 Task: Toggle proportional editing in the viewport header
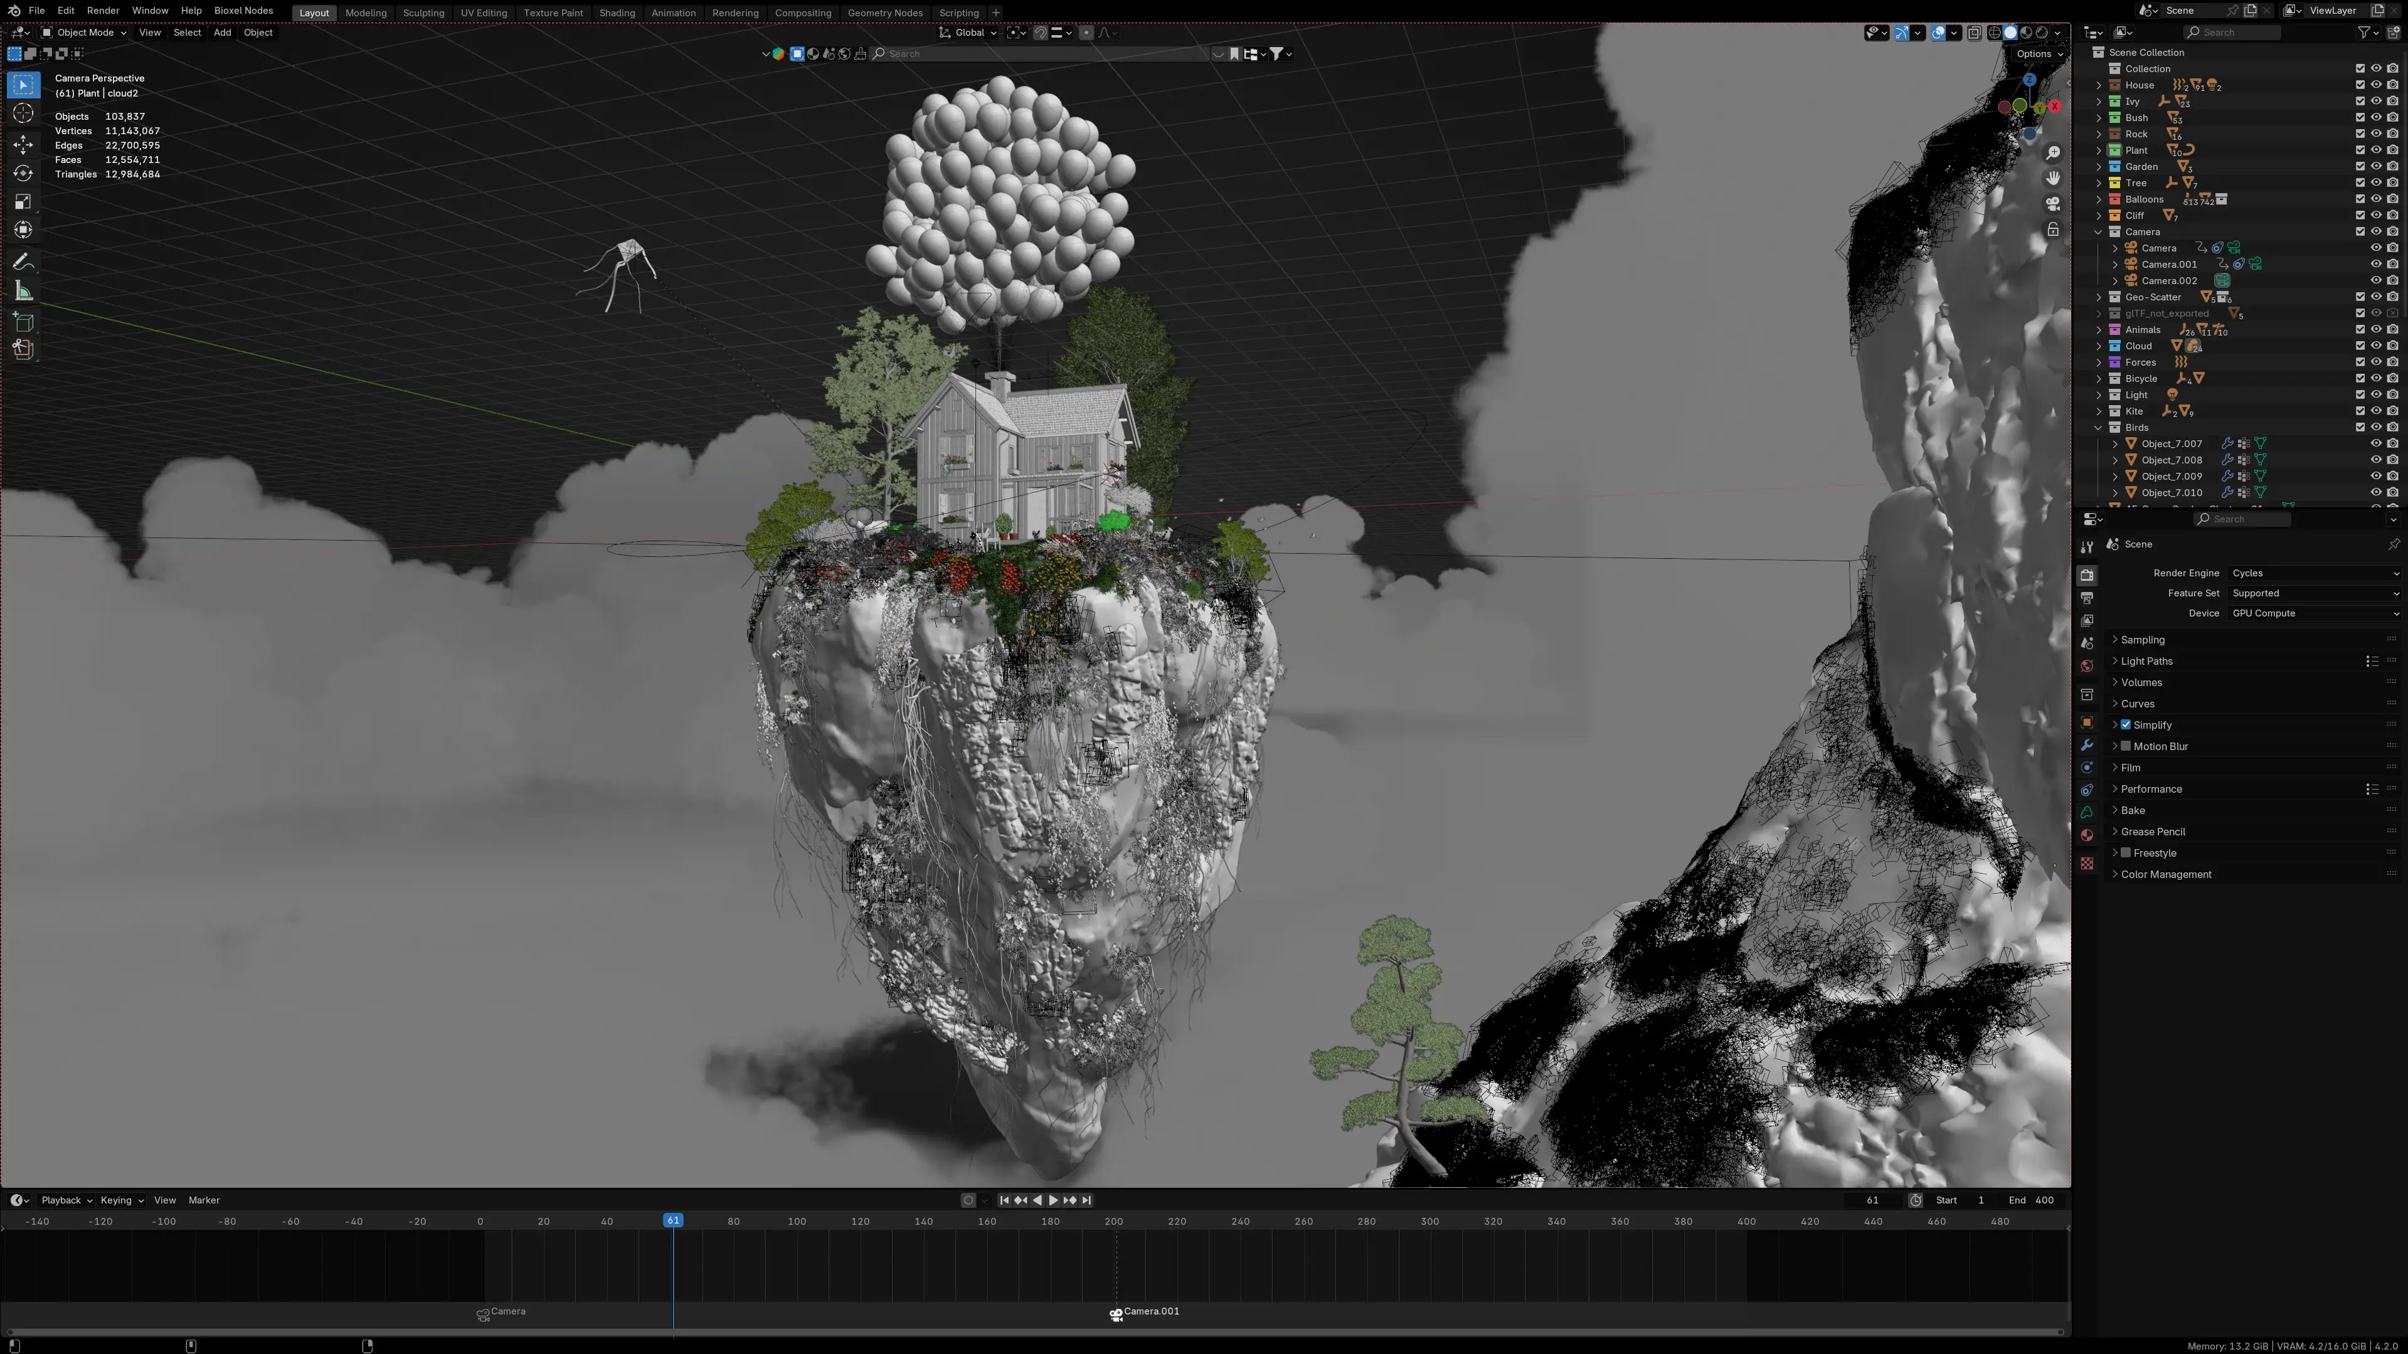coord(1085,33)
